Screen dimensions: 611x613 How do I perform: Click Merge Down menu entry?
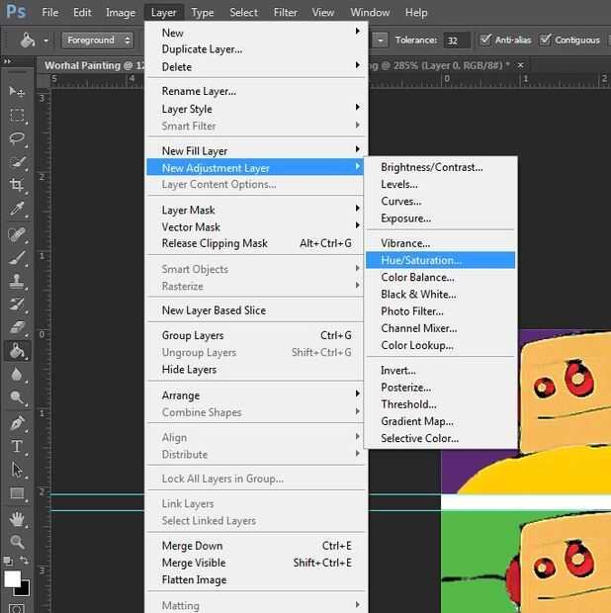click(x=257, y=546)
